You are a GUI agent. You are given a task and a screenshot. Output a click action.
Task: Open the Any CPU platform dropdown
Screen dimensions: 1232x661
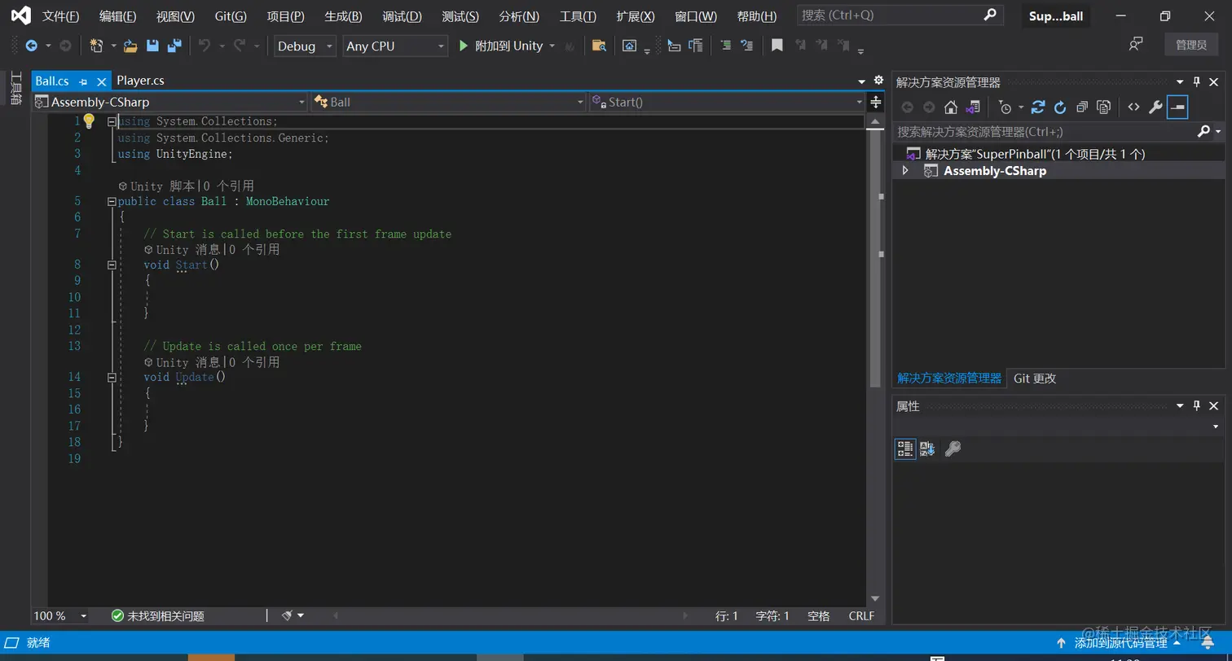click(395, 46)
